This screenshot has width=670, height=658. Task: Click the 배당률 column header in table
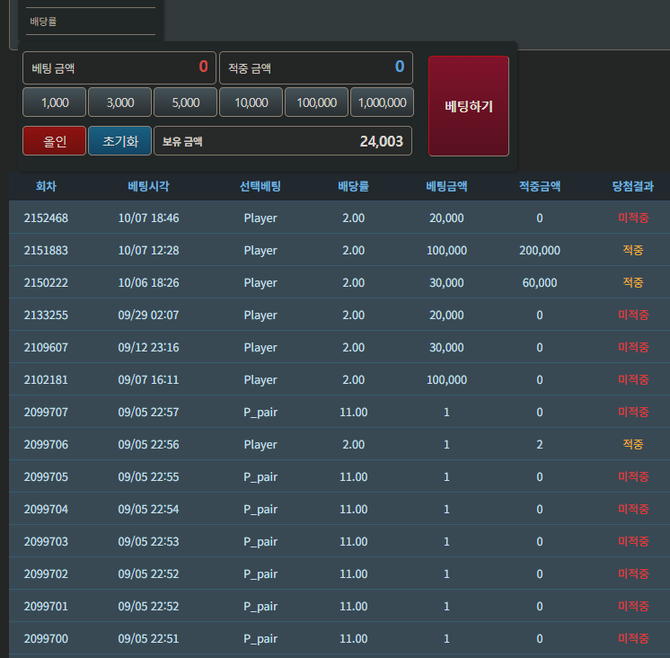[x=353, y=186]
